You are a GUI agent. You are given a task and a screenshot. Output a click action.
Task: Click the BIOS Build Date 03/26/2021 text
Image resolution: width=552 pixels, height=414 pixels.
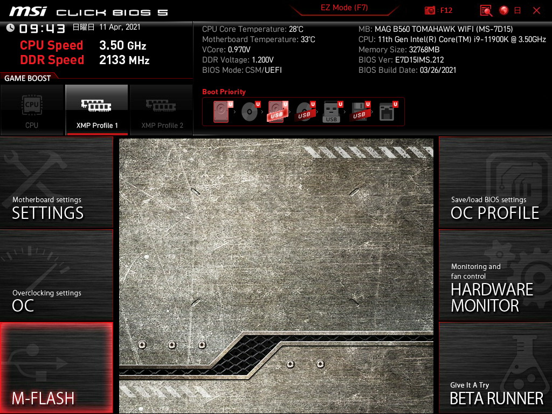408,70
